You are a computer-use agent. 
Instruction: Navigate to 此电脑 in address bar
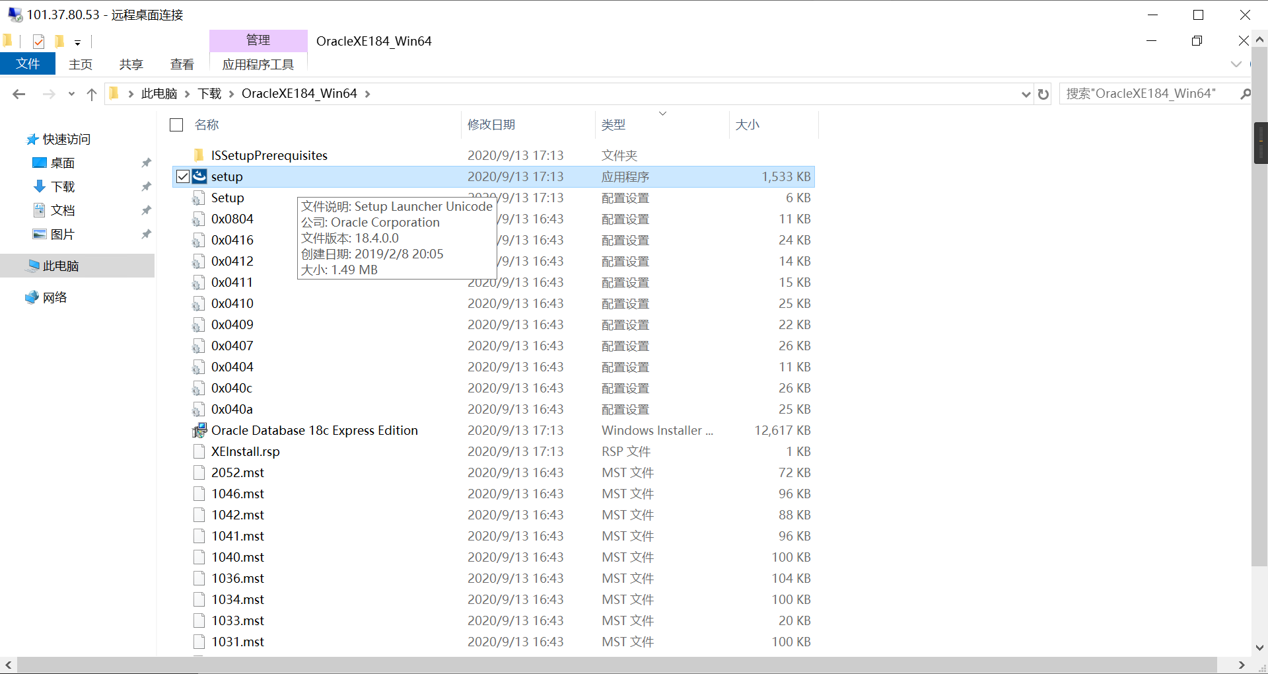[159, 94]
